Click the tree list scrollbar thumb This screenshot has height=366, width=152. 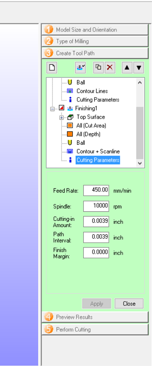[x=140, y=133]
